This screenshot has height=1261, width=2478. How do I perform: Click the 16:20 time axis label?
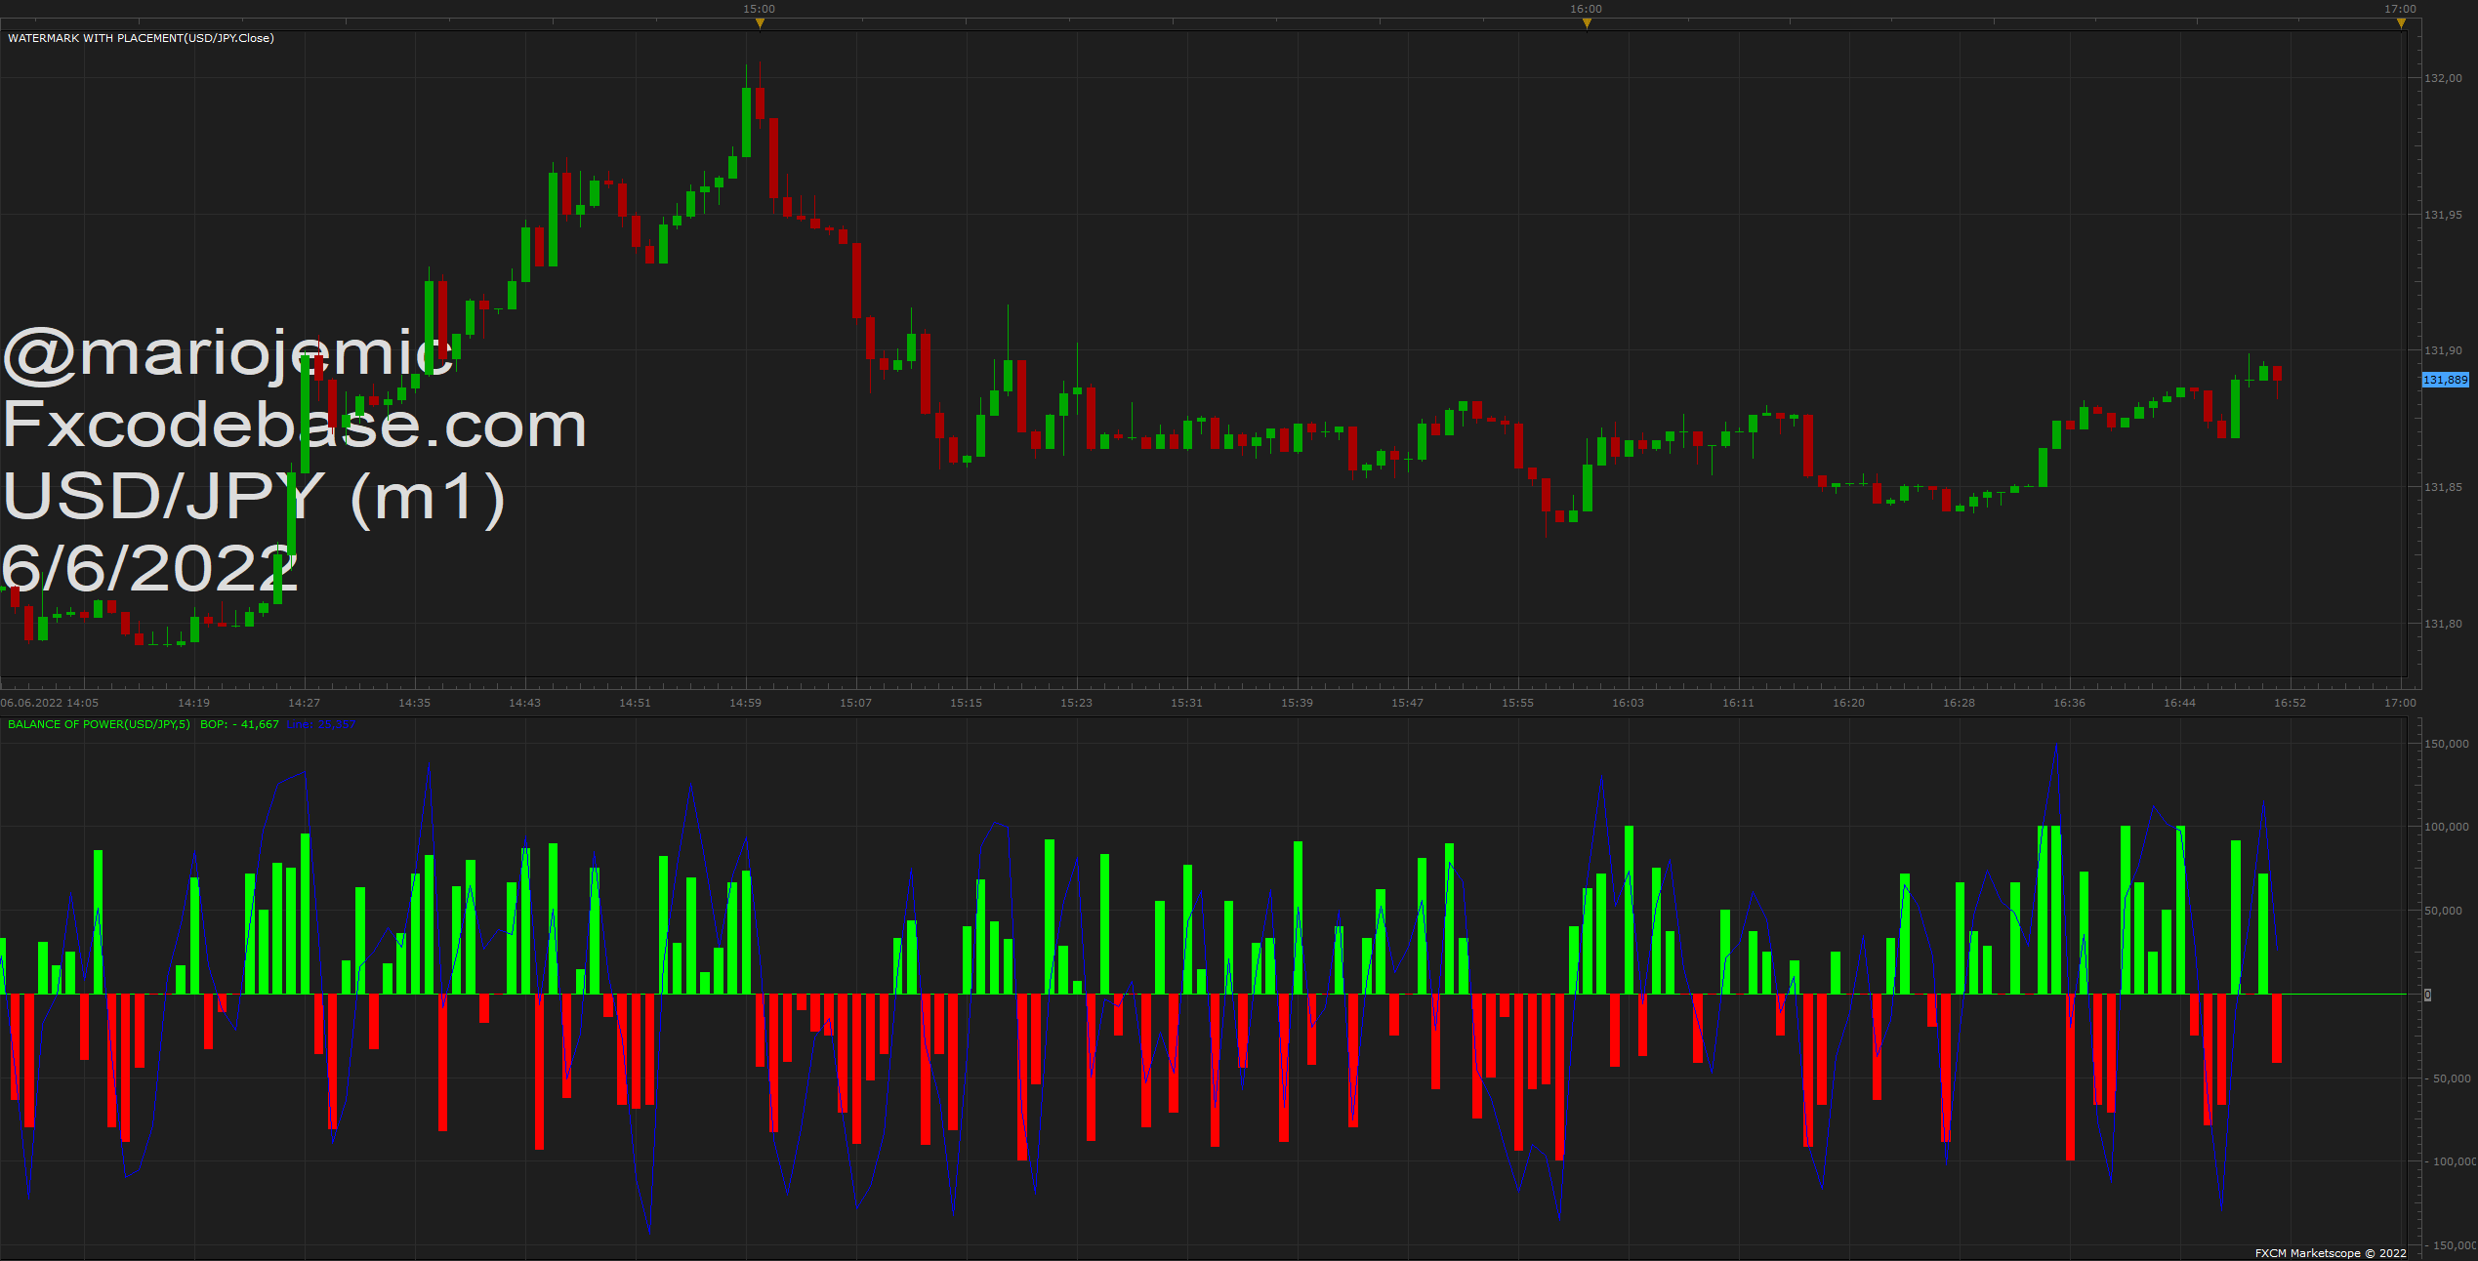pos(1848,703)
